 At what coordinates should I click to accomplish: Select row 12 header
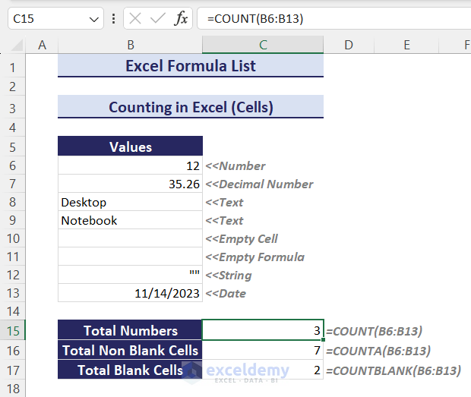point(13,275)
